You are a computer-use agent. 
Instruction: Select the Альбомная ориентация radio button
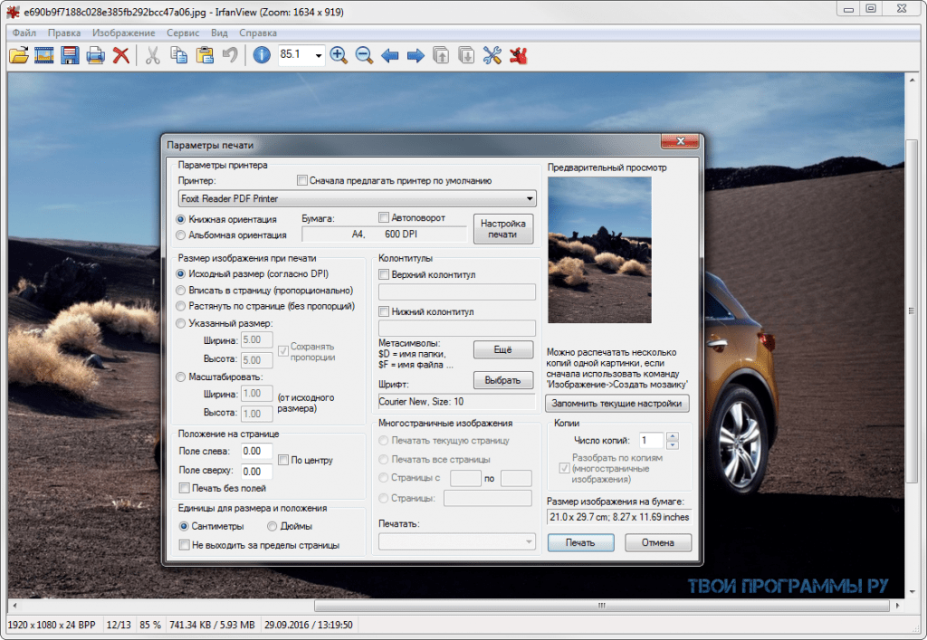(x=181, y=235)
